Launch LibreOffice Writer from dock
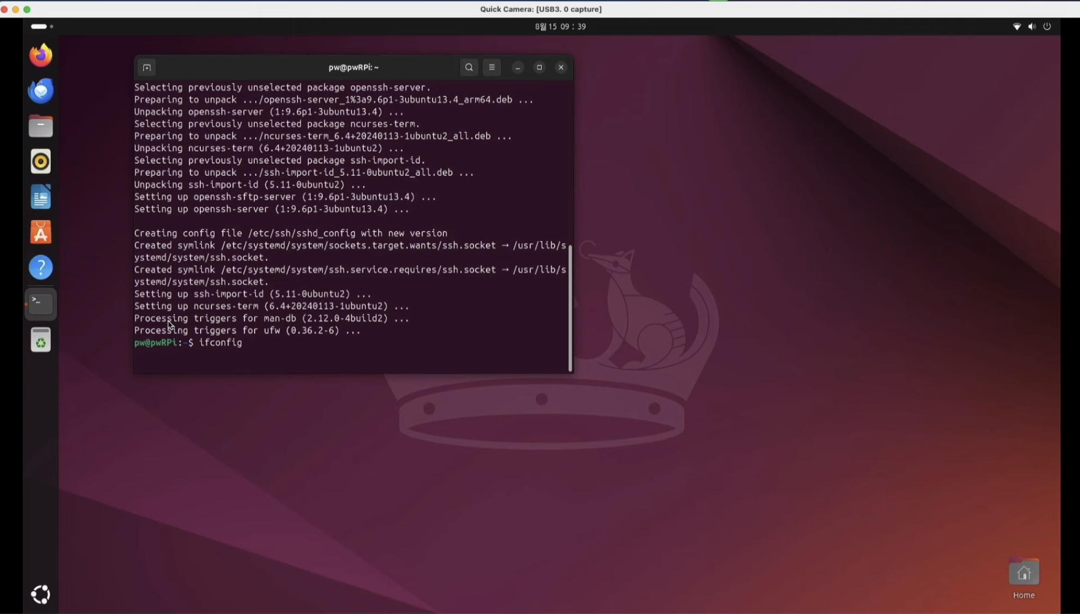 click(41, 197)
